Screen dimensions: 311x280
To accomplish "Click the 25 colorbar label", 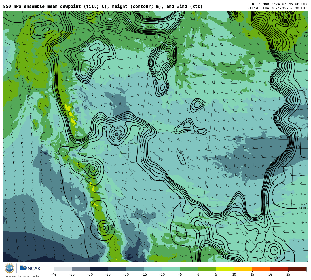I will (288, 275).
